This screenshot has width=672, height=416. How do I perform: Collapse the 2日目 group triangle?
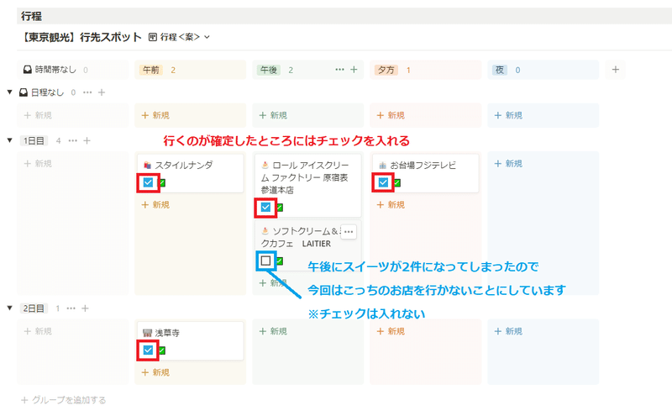click(x=10, y=308)
